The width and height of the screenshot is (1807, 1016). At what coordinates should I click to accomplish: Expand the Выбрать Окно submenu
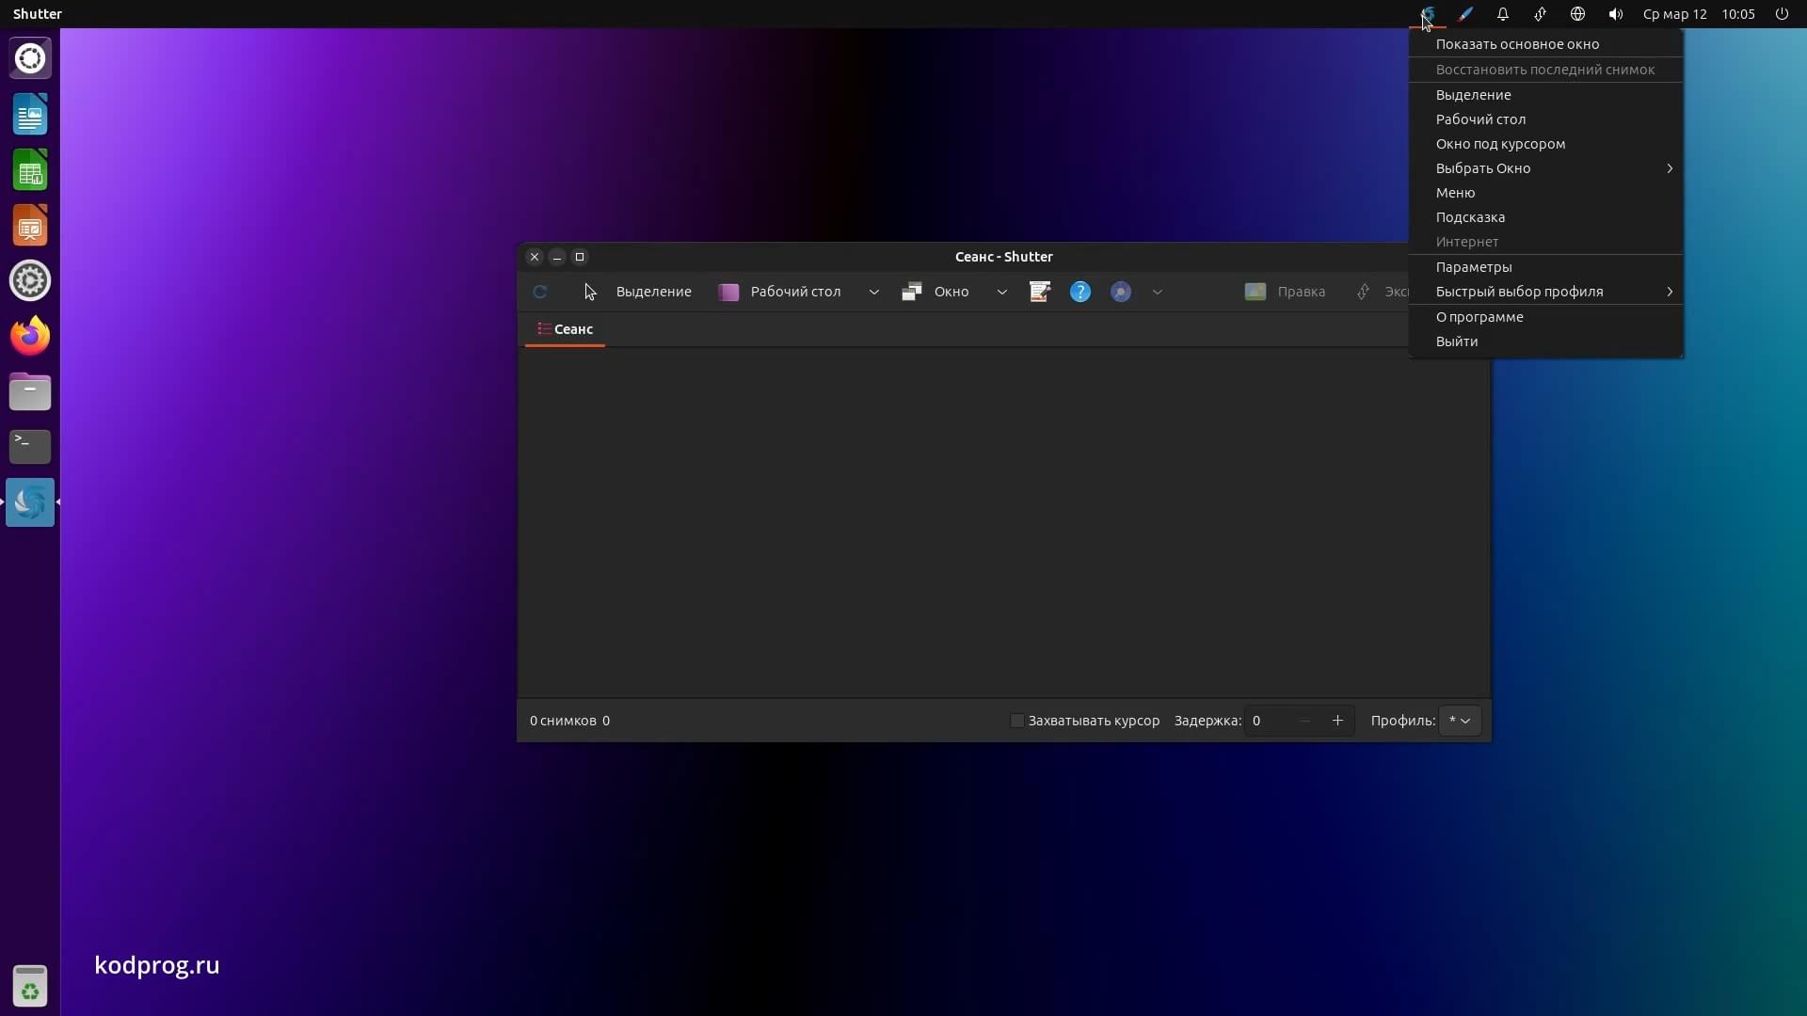coord(1545,168)
